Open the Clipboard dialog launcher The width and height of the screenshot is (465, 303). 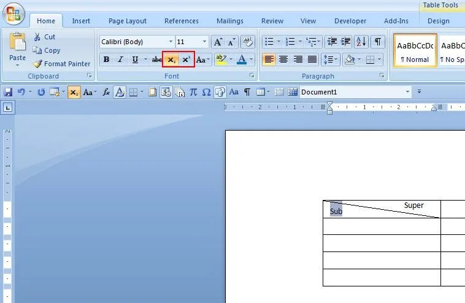tap(90, 76)
